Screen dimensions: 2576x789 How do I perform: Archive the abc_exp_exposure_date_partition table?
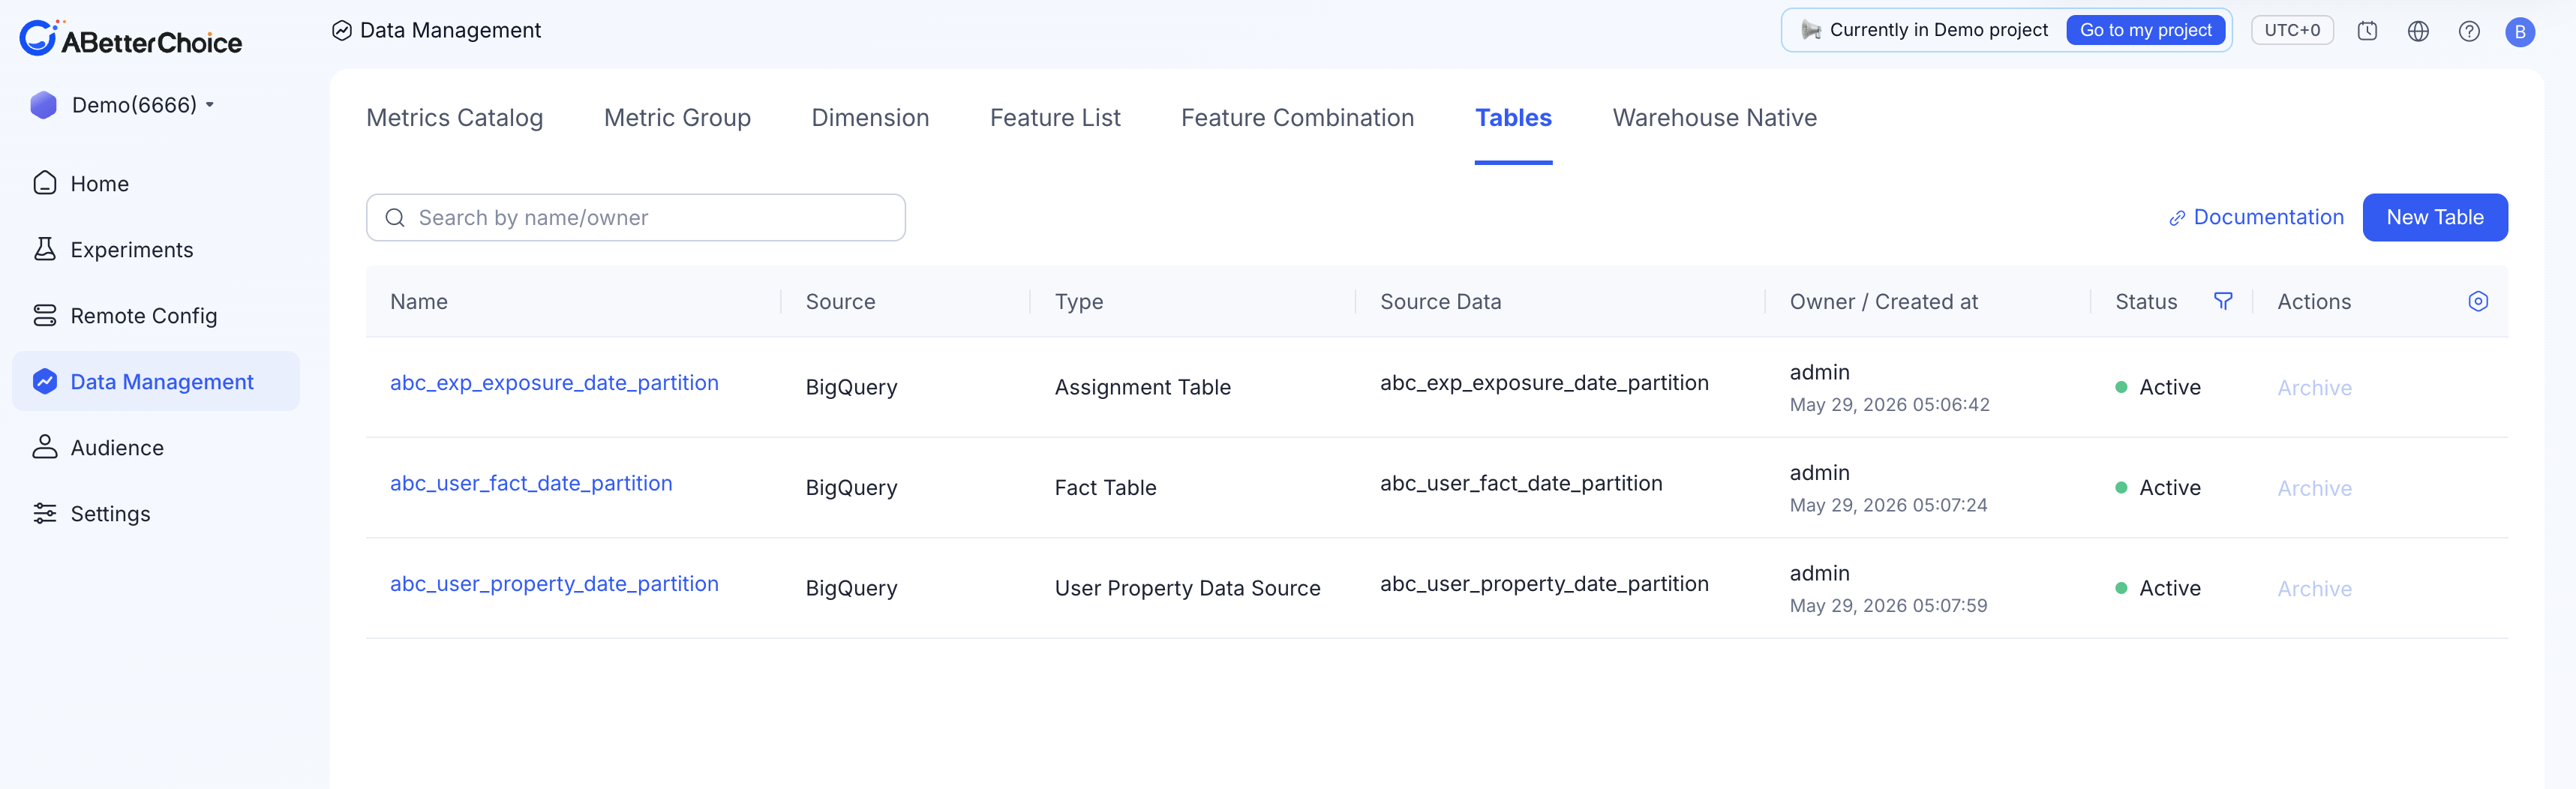[x=2314, y=388]
